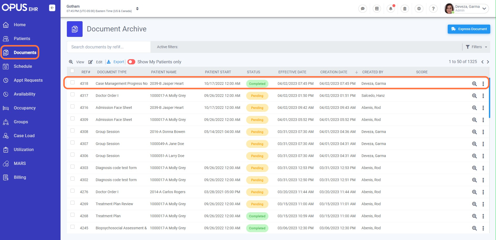Screen dimensions: 496x240
Task: Toggle Show My Patients only switch
Action: (131, 62)
